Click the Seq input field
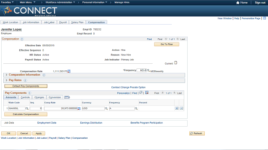The height and width of the screenshot is (150, 268). [36, 108]
